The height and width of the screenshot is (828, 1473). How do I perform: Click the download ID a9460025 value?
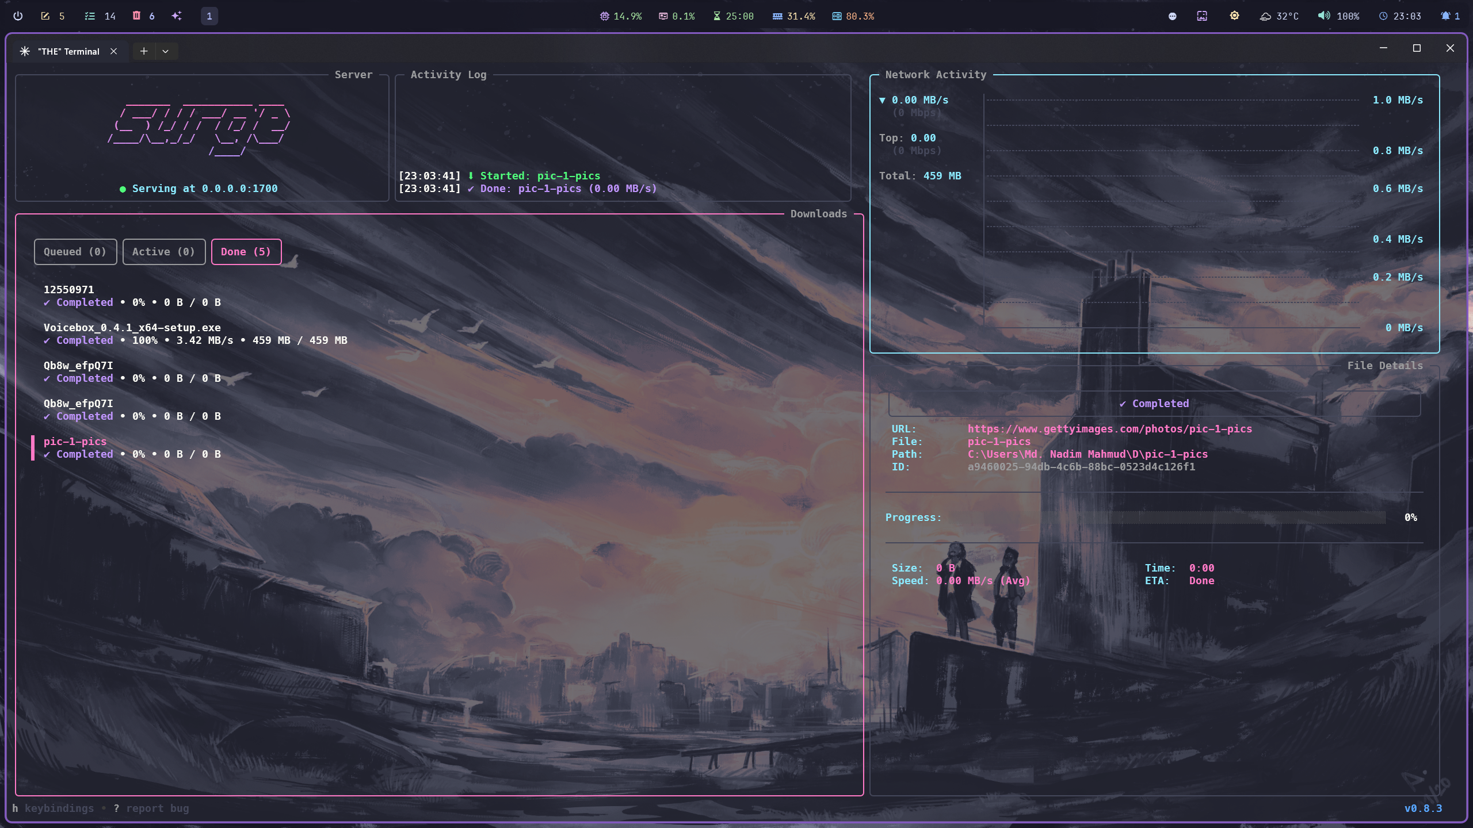tap(1081, 467)
